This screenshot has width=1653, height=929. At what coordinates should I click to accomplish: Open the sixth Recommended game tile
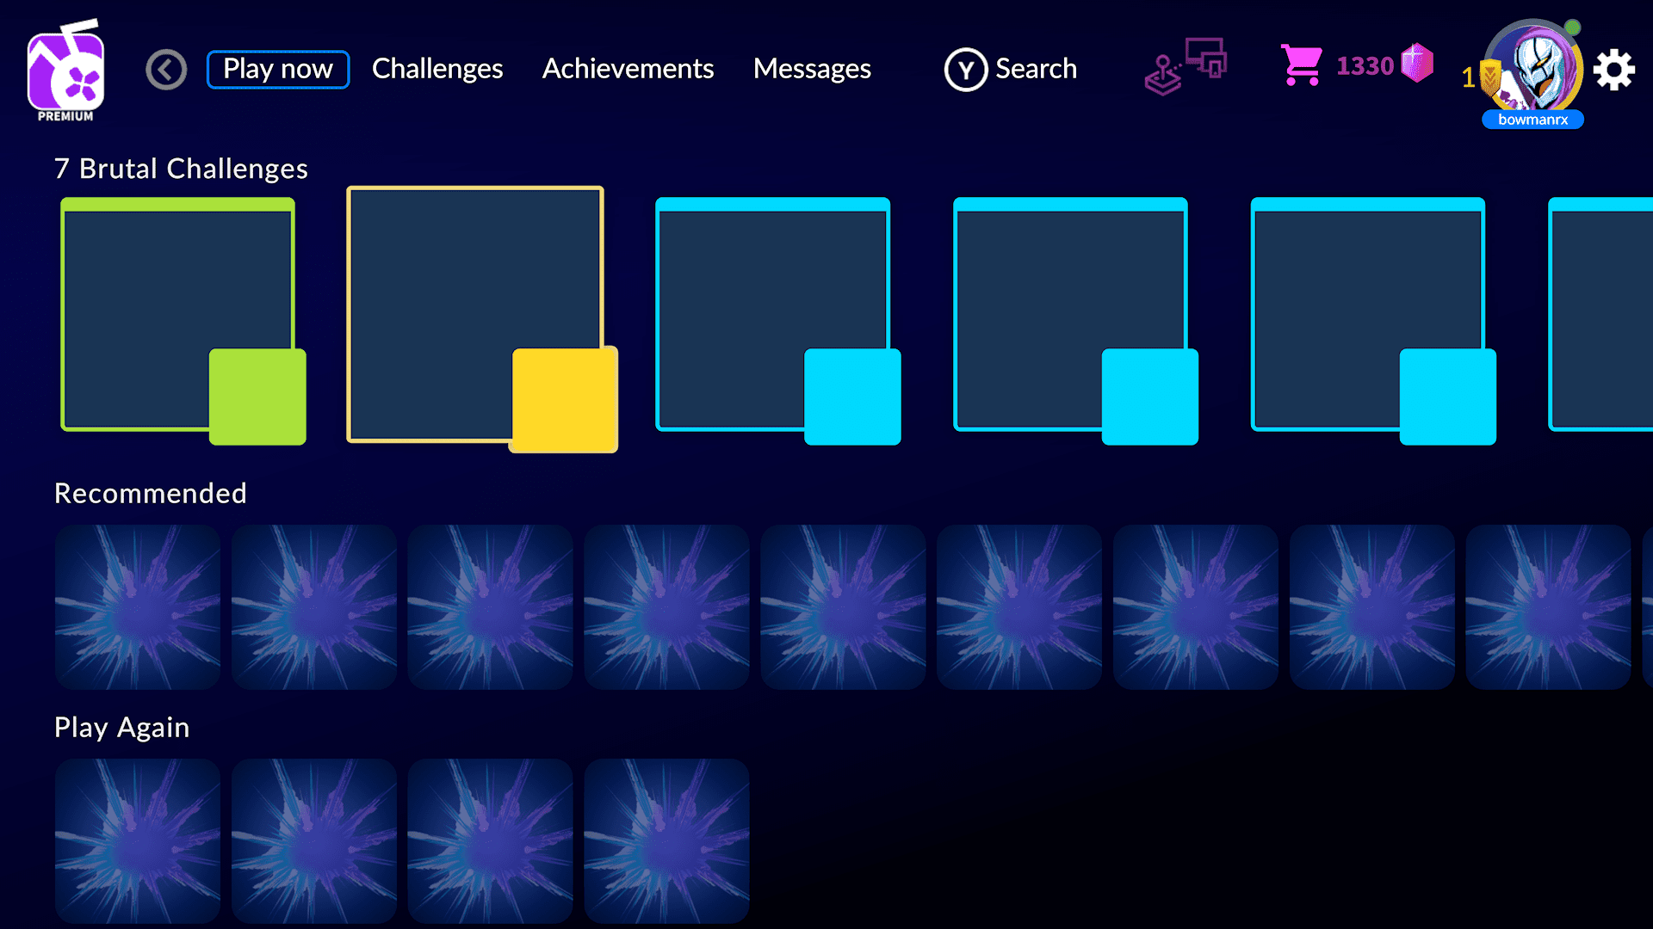coord(1019,607)
